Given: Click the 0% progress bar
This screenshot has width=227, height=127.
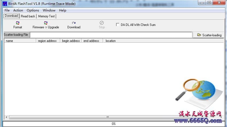Looking at the screenshot, I should click(113, 124).
